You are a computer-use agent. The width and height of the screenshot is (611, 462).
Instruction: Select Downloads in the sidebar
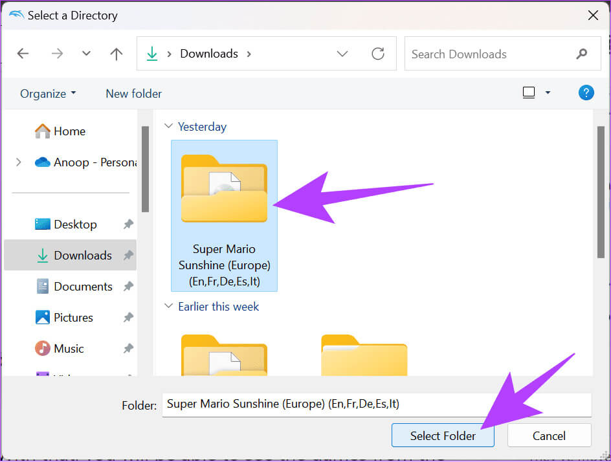[70, 255]
